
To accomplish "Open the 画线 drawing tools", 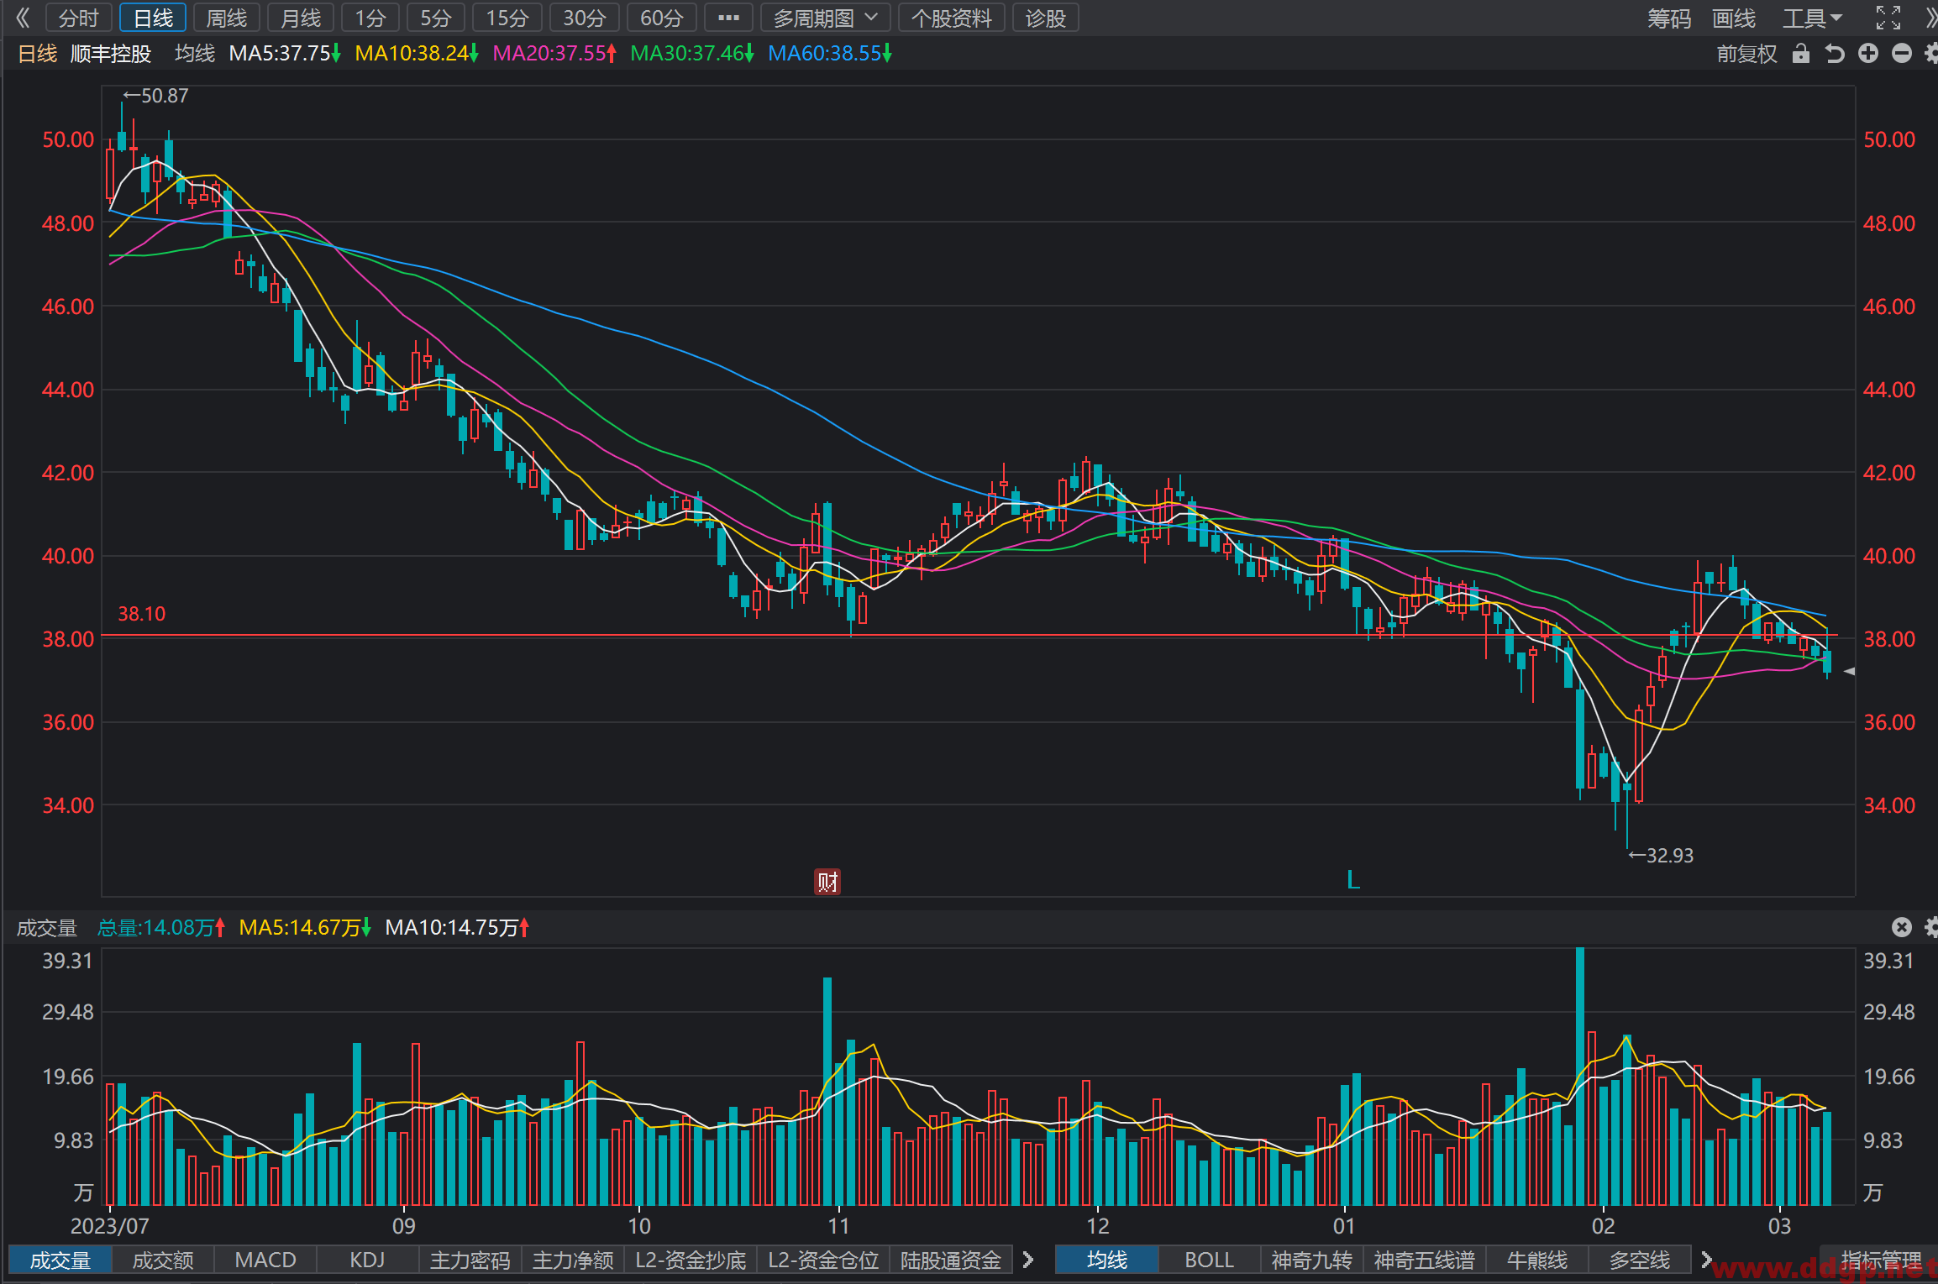I will tap(1734, 18).
